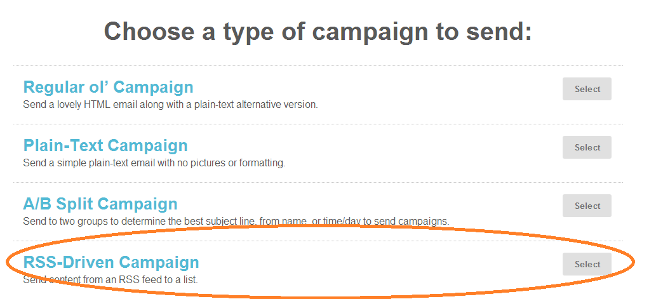Viewport: 656px width, 299px height.
Task: Click the divider between Regular and Plain-Text campaigns
Action: pyautogui.click(x=318, y=124)
